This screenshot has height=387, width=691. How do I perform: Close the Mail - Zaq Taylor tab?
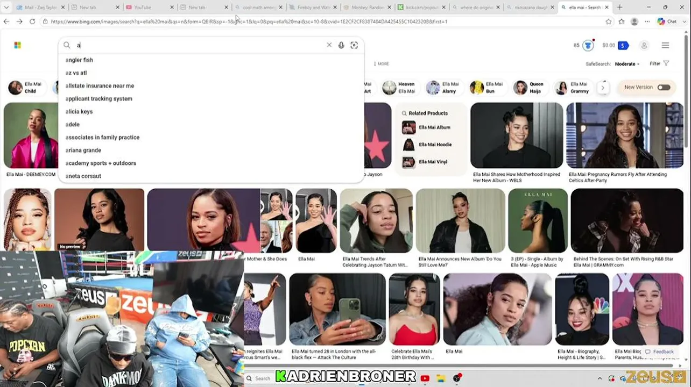coord(62,8)
